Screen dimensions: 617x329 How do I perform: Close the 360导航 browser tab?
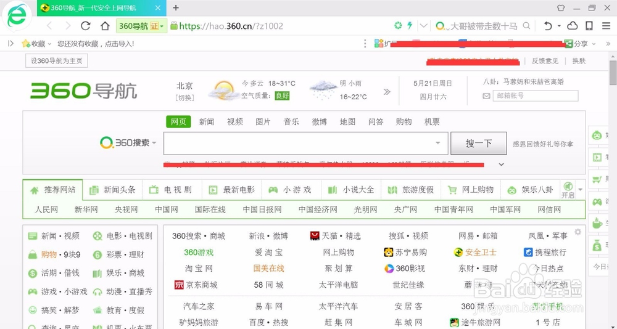(x=158, y=8)
